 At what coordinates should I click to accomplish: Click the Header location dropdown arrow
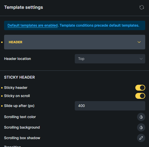141,59
